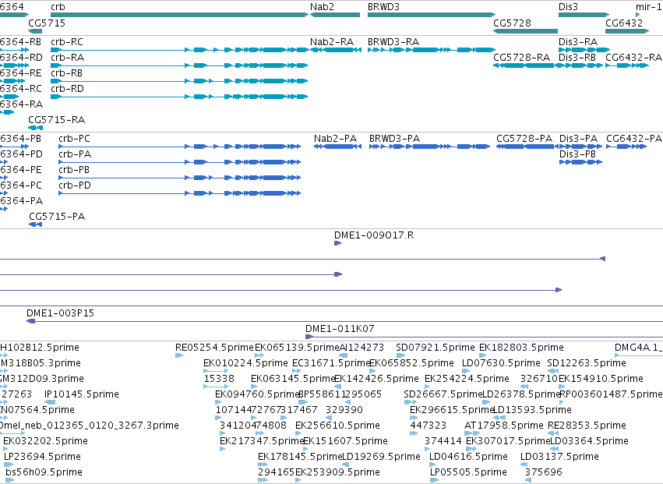The width and height of the screenshot is (663, 484).
Task: Select the crb gene bar
Action: (180, 15)
